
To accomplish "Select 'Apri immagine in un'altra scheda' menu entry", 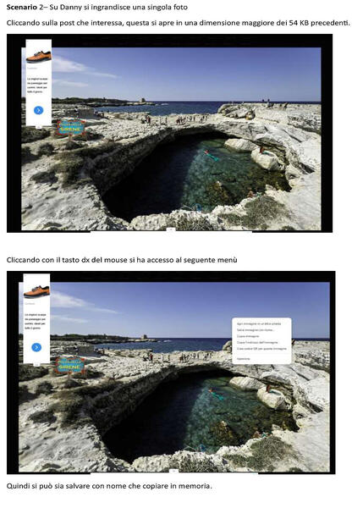I will pos(259,323).
